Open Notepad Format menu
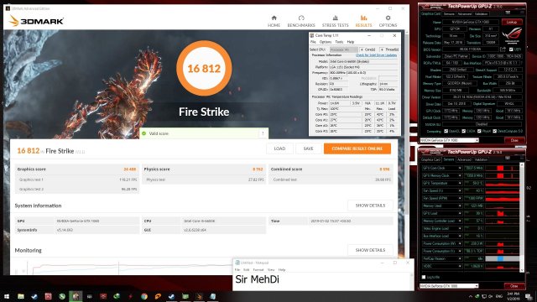The image size is (537, 302). pyautogui.click(x=258, y=270)
